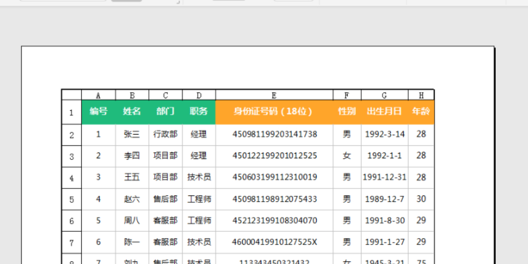
Task: Click 客服部 in 陈一's row
Action: tap(165, 242)
